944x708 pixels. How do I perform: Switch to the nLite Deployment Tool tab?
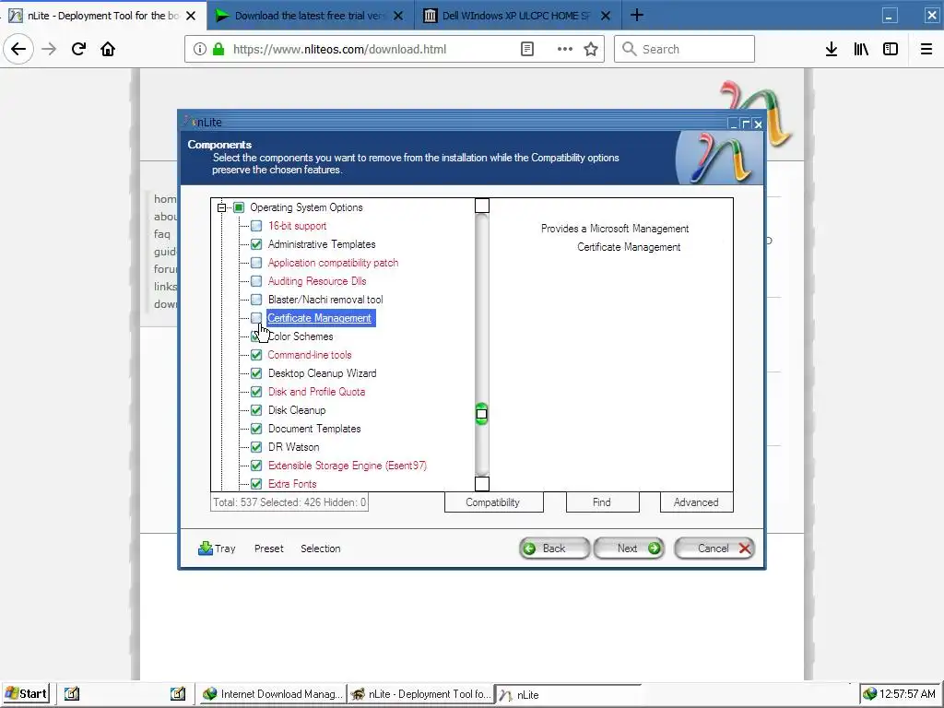[103, 16]
